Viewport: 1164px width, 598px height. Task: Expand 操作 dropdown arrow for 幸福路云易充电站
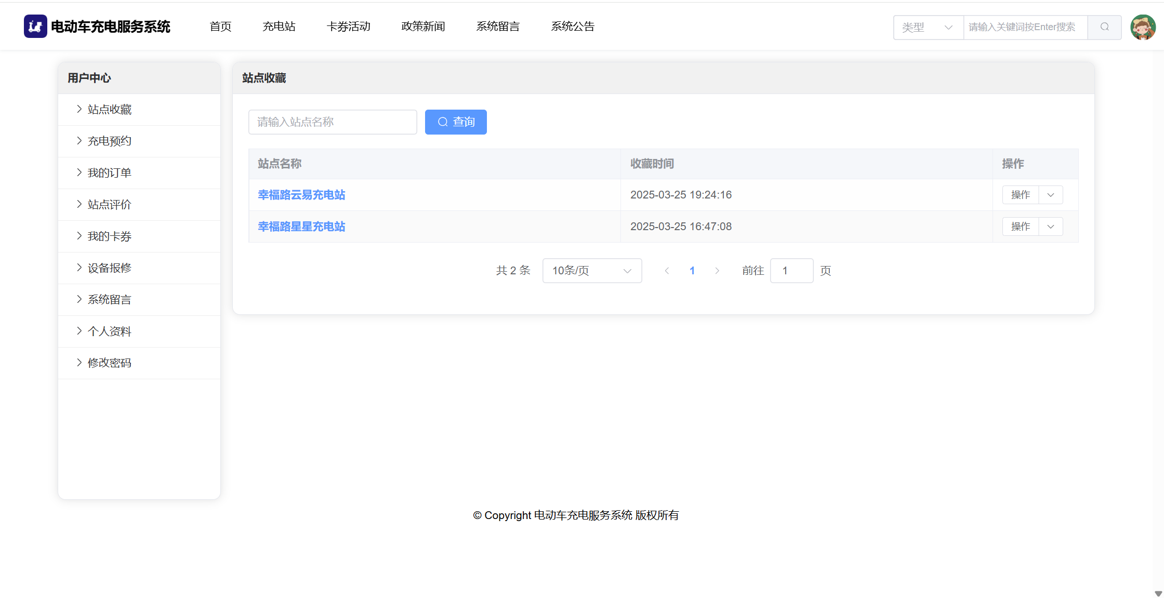click(1051, 195)
